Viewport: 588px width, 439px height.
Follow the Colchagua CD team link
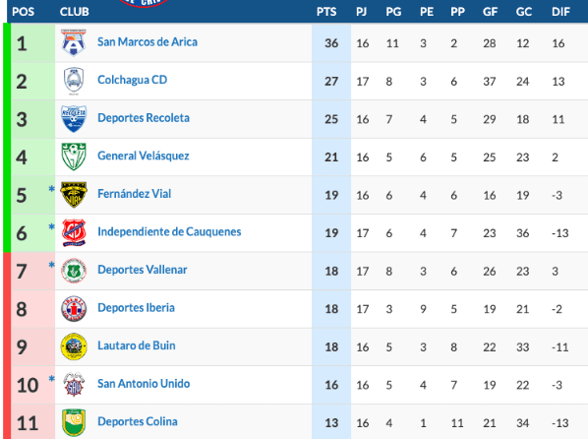[x=133, y=80]
